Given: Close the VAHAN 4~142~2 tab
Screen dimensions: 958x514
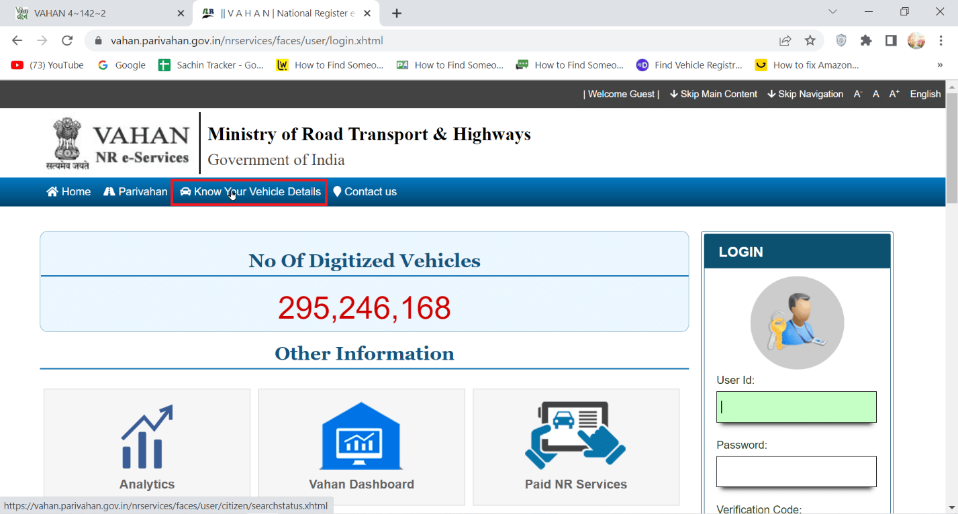Looking at the screenshot, I should tap(181, 13).
